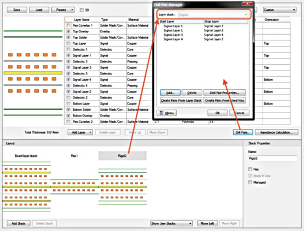Open the Custom dropdown at top right
Viewport: 307px width, 232px height.
(280, 10)
